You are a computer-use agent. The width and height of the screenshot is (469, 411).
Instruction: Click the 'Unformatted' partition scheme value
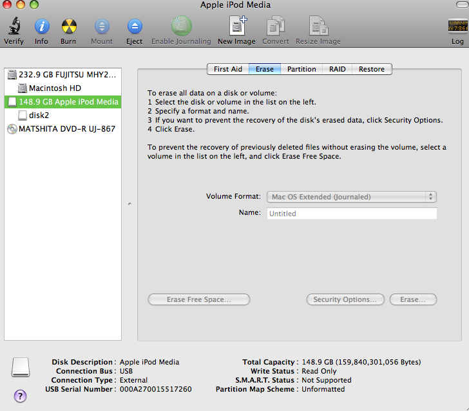323,389
